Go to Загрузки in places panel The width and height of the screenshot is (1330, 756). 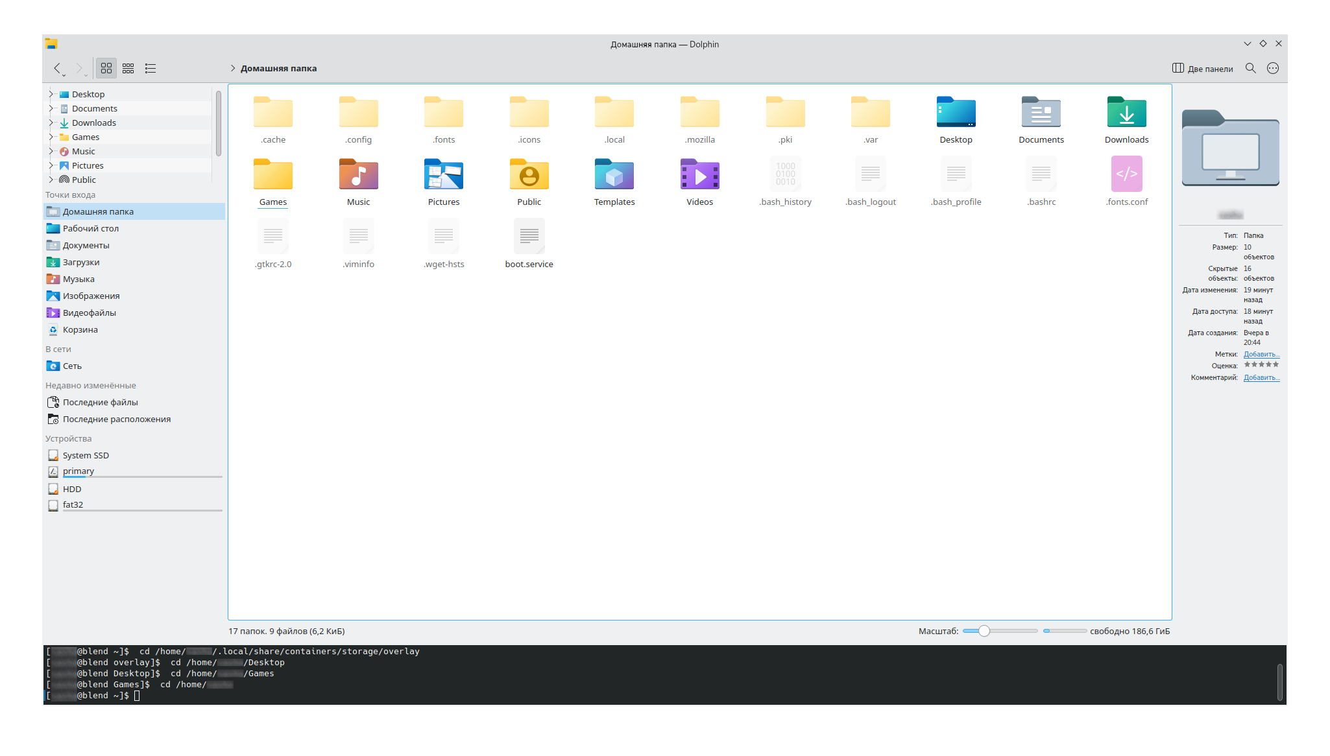tap(80, 262)
